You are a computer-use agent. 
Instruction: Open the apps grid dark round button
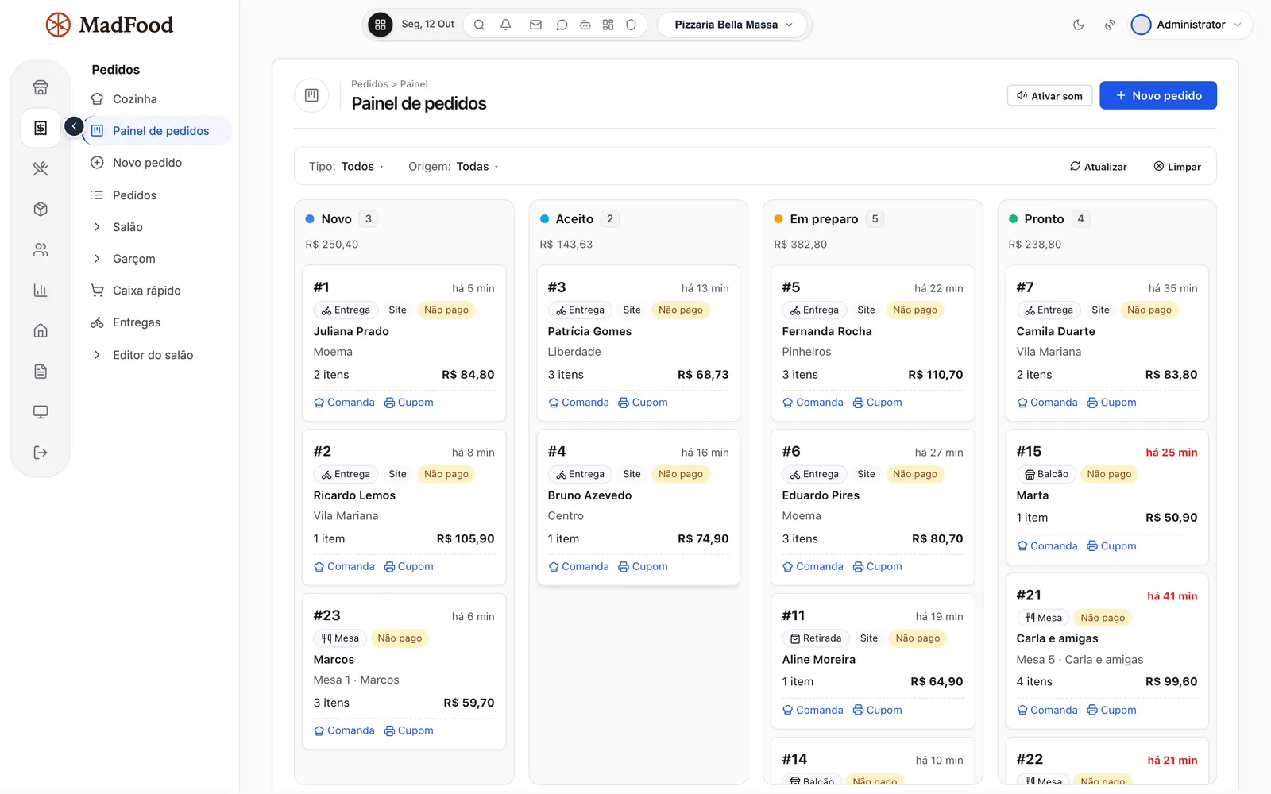[380, 25]
